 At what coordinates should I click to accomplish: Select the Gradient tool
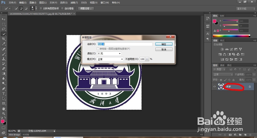coord(3,74)
